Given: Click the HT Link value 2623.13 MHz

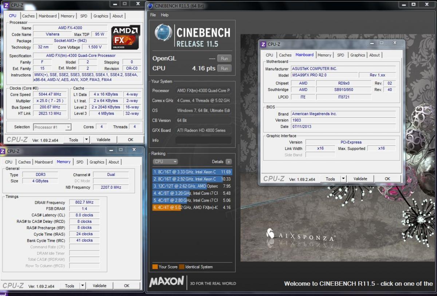Looking at the screenshot, I should coord(49,114).
